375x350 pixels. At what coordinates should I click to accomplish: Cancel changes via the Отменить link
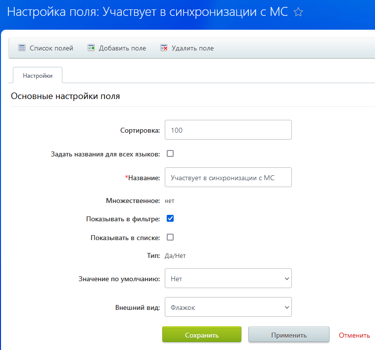[354, 335]
